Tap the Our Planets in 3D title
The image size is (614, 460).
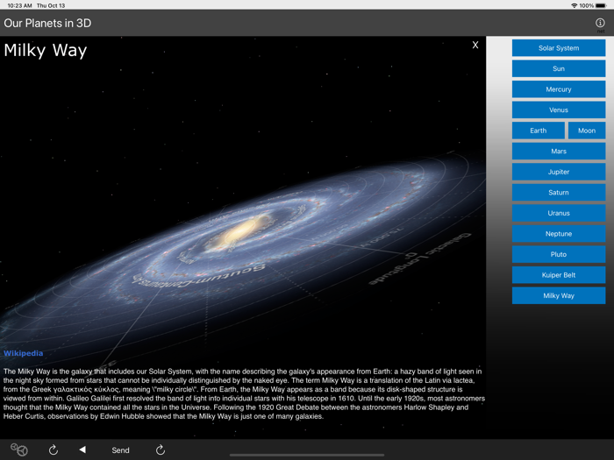point(47,23)
